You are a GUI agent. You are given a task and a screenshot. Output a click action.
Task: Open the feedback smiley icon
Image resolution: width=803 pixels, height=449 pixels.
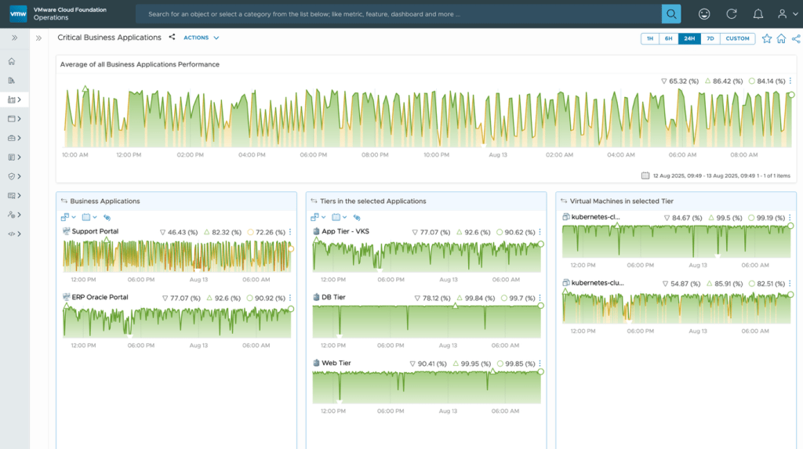click(704, 14)
